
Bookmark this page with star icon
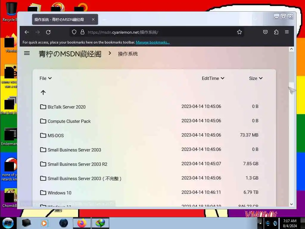coord(239,32)
